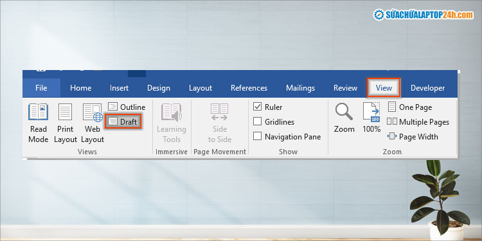Switch to the Home tab
The width and height of the screenshot is (482, 241).
[80, 88]
